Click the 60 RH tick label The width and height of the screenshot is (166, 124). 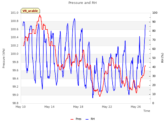(154, 49)
